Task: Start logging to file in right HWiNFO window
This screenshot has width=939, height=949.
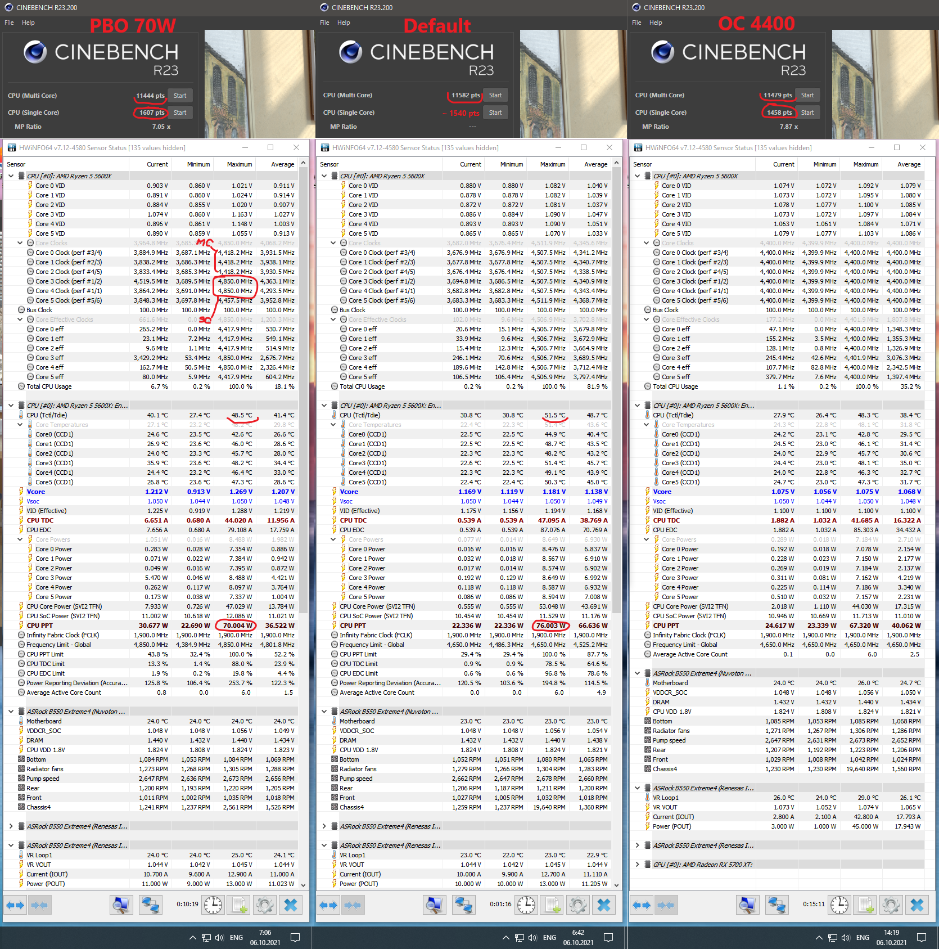Action: 865,905
